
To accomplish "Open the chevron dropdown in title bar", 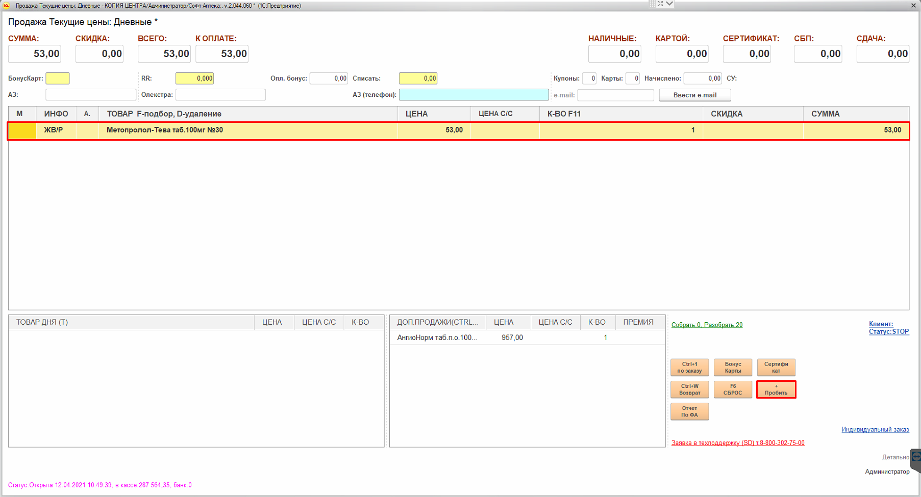I will click(669, 4).
